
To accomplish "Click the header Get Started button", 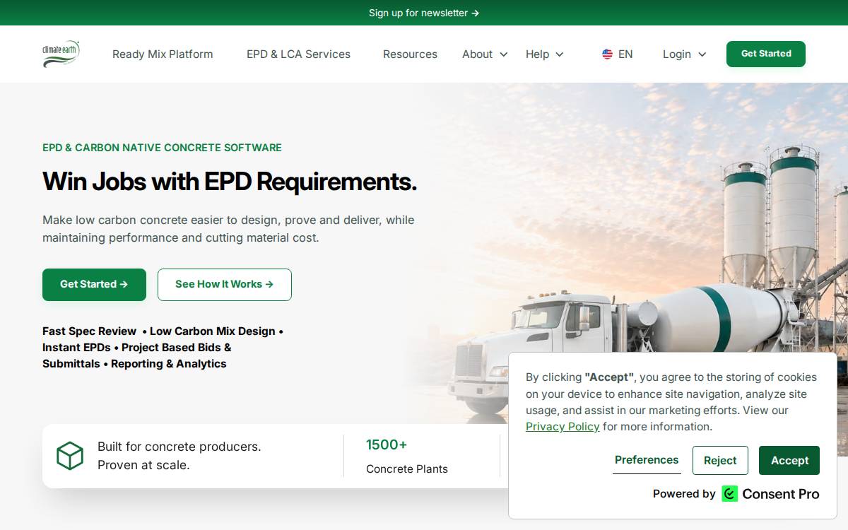I will [766, 54].
